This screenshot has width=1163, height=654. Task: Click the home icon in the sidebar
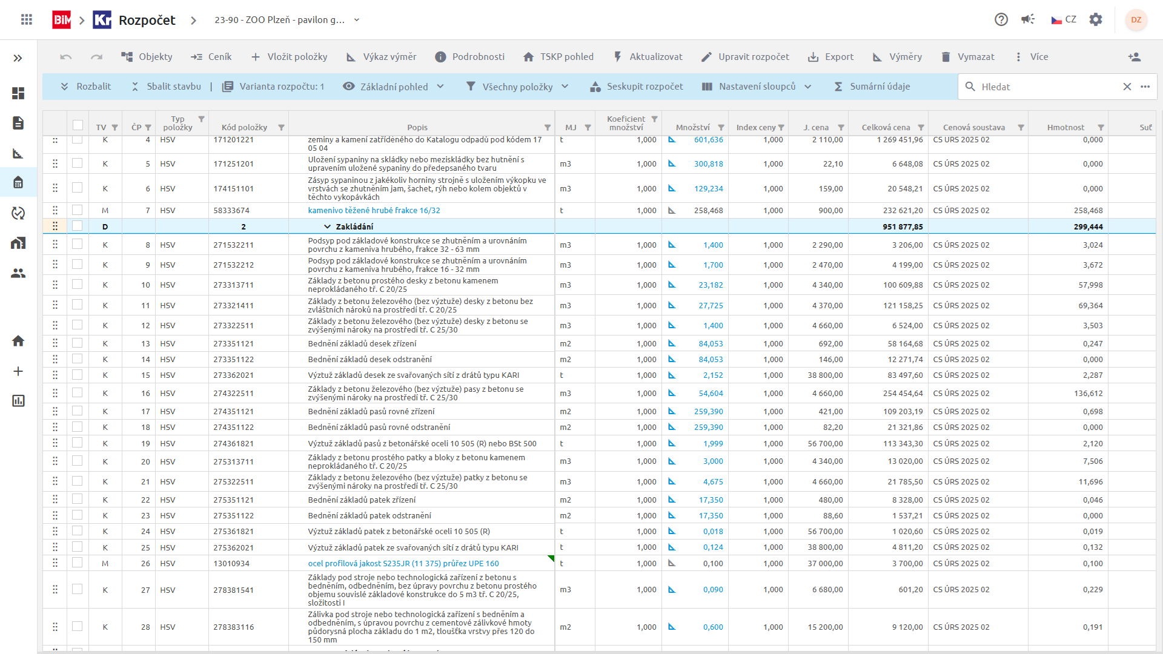point(18,341)
